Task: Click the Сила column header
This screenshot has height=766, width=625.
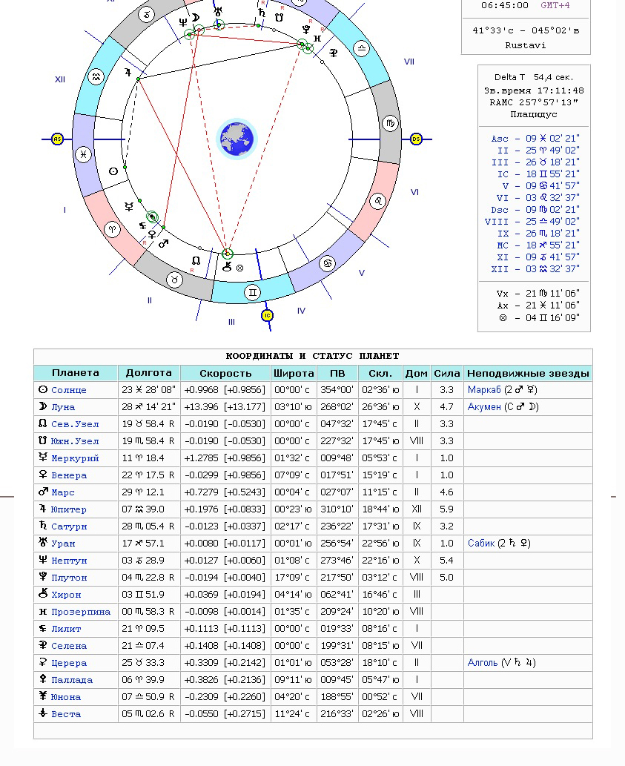Action: tap(447, 373)
